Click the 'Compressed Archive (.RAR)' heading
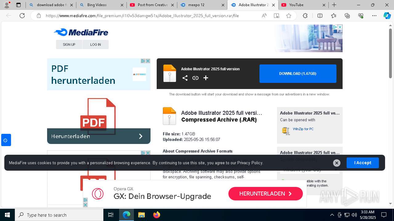The width and height of the screenshot is (394, 221). point(219,120)
